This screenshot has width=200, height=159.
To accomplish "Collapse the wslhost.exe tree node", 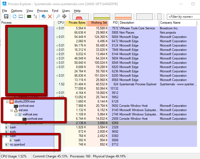I will [16, 115].
